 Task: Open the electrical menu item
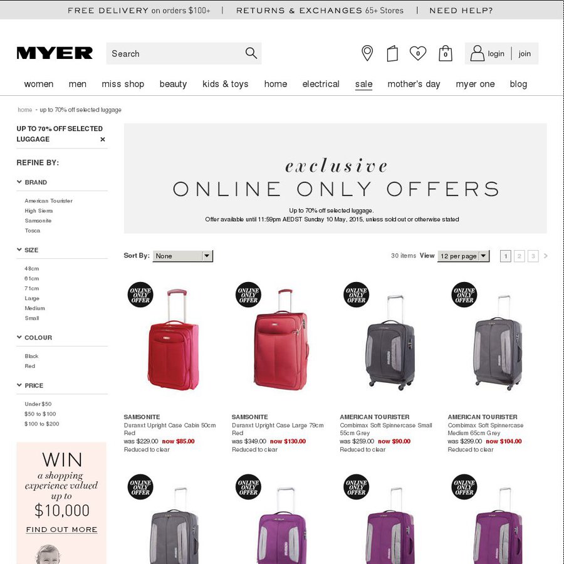coord(321,84)
